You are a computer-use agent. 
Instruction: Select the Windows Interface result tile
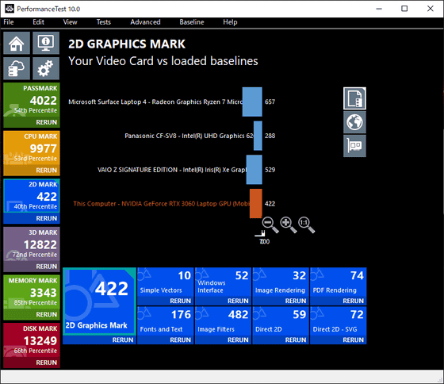click(x=223, y=282)
